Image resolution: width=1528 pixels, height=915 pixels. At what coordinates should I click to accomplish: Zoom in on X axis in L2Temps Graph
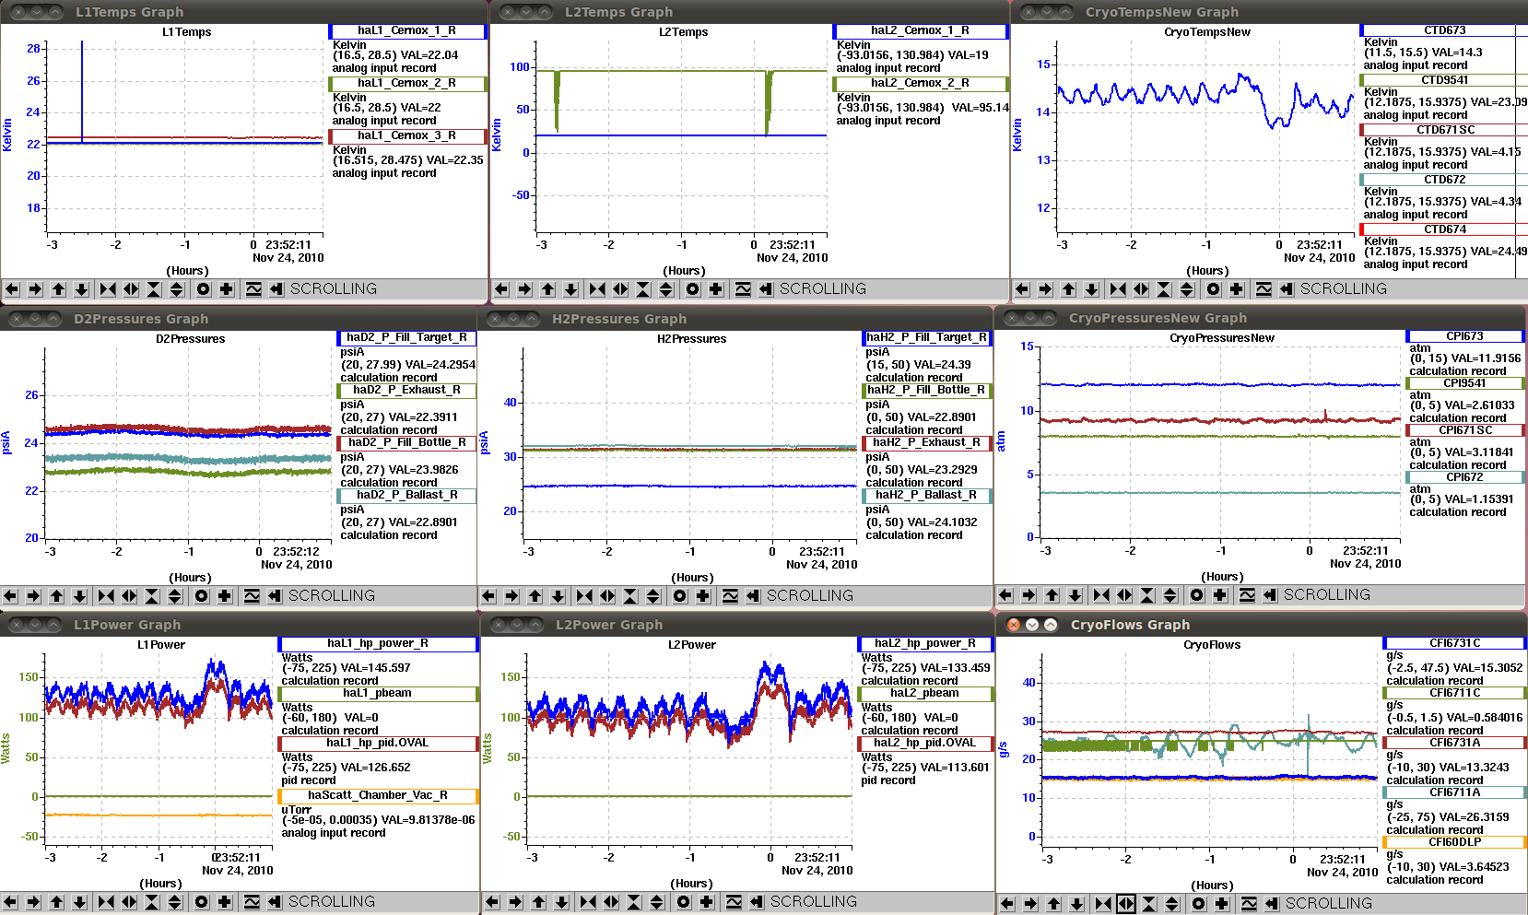(x=597, y=289)
